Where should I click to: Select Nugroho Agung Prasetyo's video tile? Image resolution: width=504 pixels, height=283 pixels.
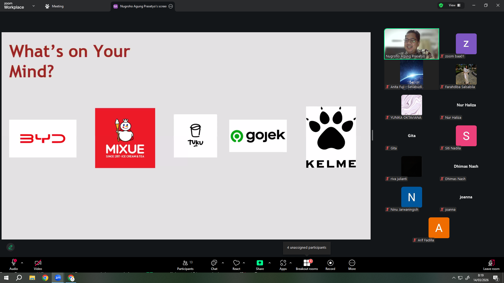(x=412, y=44)
